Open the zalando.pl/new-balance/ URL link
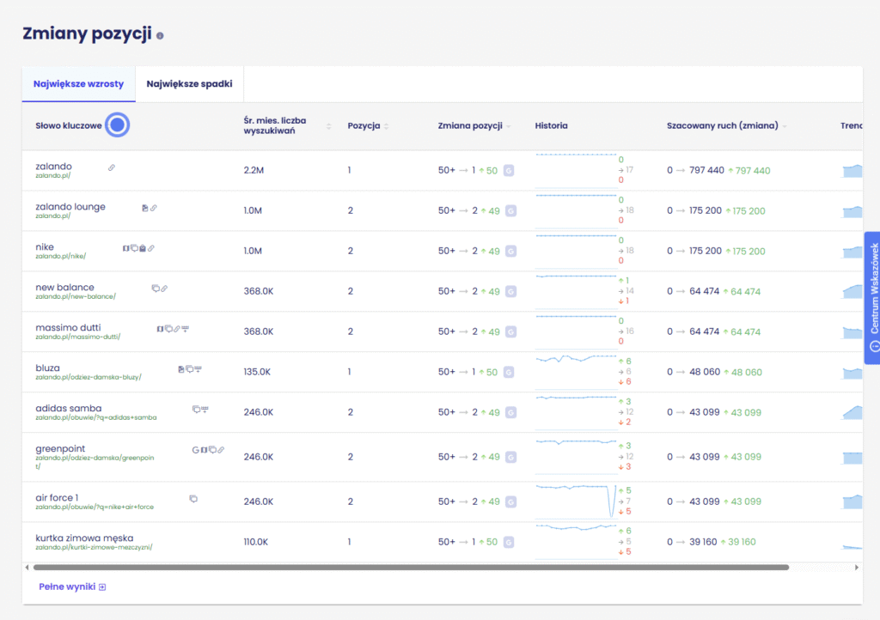This screenshot has width=880, height=620. [x=76, y=296]
